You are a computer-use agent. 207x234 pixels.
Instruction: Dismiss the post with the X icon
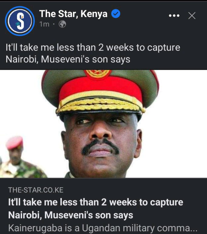coord(192,16)
